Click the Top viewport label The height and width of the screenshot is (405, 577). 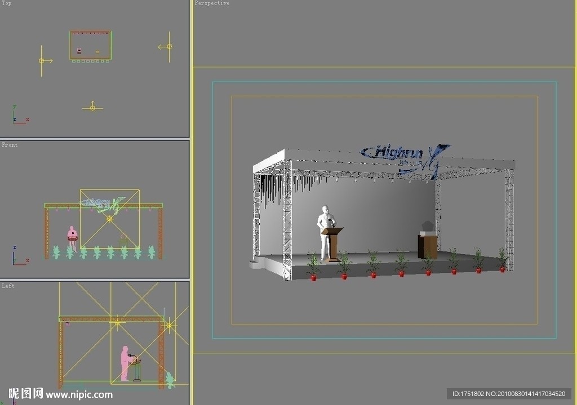6,3
